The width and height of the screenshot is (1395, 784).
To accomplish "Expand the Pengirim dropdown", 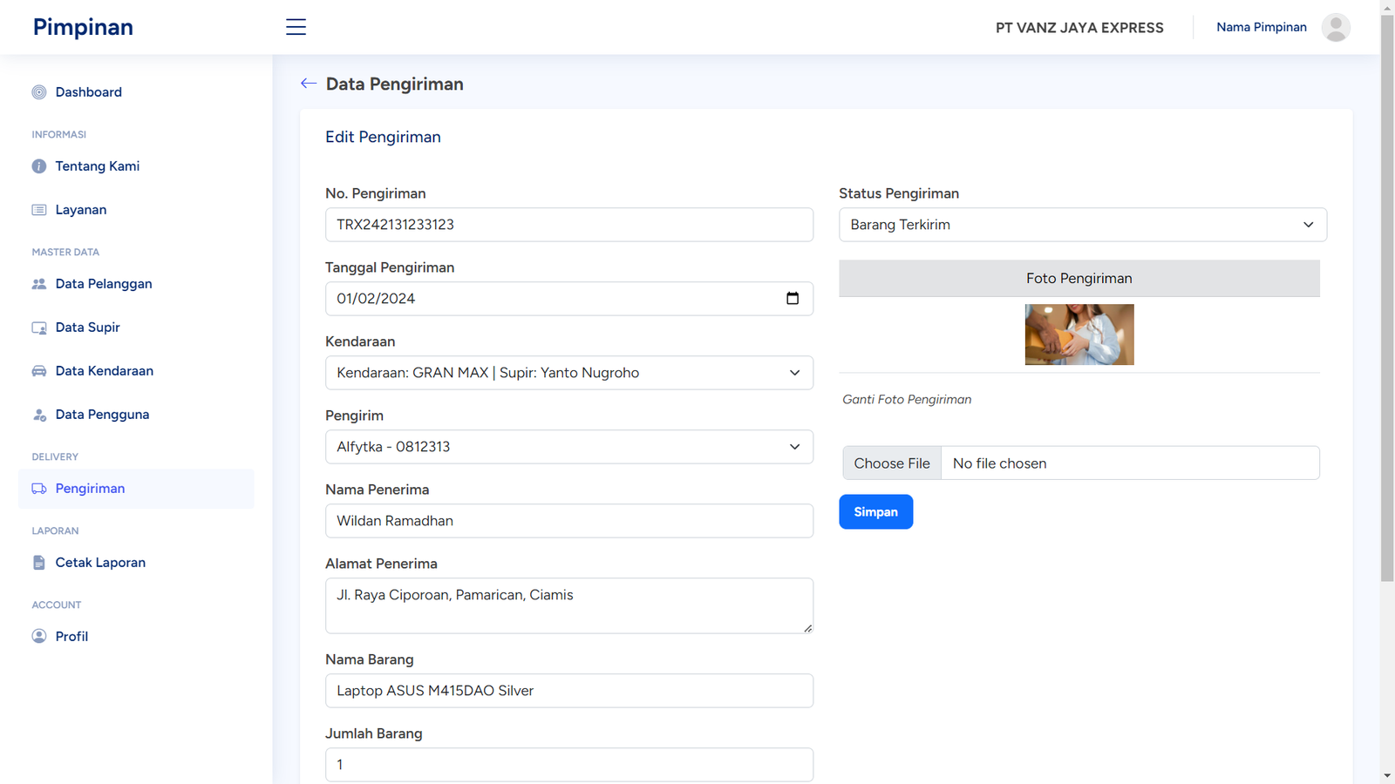I will 568,447.
